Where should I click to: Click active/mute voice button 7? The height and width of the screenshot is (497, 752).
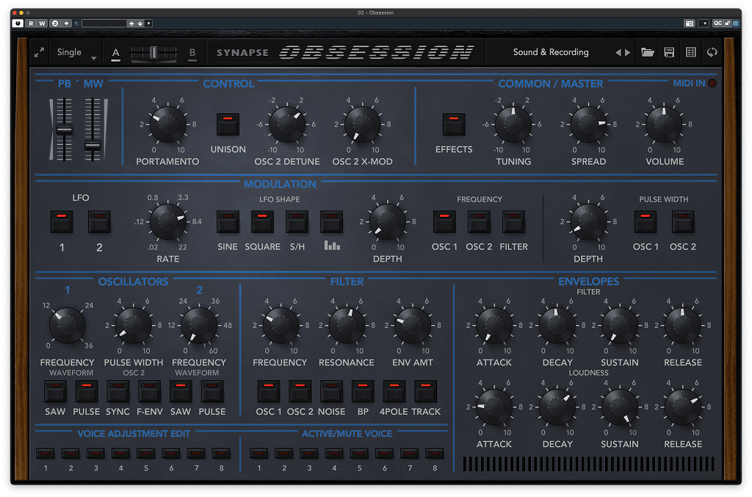pos(409,454)
